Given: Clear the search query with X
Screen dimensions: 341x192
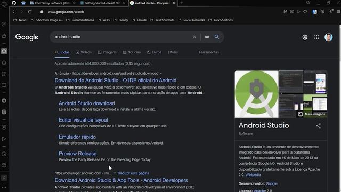Looking at the screenshot, I should click(194, 37).
